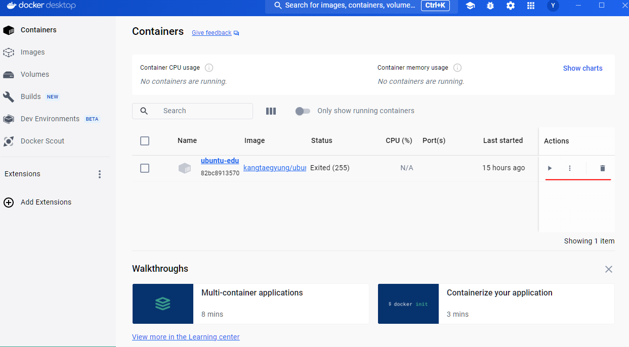
Task: Delete the ubuntu-edu container with trash icon
Action: (x=602, y=168)
